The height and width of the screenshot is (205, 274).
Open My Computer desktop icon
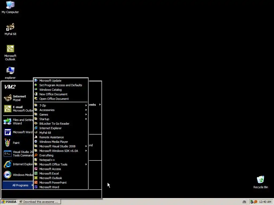tap(10, 7)
